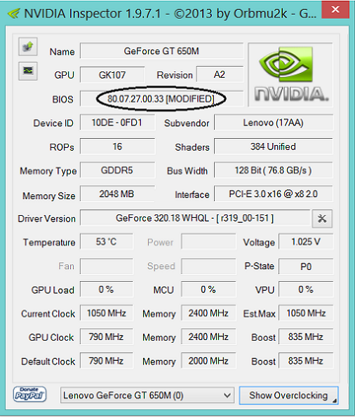Click the Device ID 10DE - 0FD1 field
Viewport: 355px width, 417px height.
[x=117, y=123]
